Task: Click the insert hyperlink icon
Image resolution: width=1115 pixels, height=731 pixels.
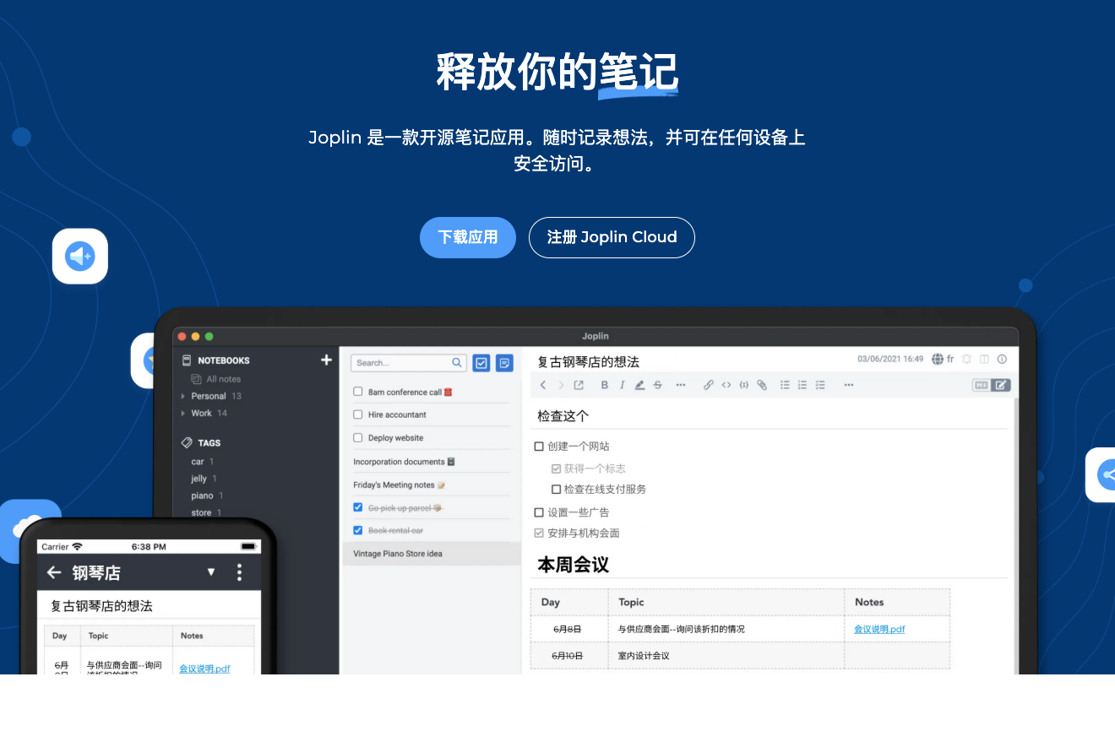Action: click(709, 385)
